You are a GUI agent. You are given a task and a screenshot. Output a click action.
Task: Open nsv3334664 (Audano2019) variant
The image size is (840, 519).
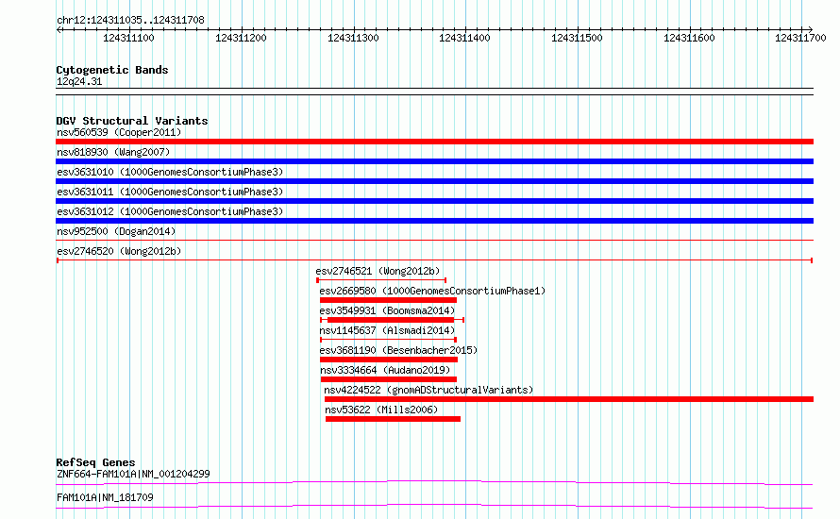click(x=385, y=370)
